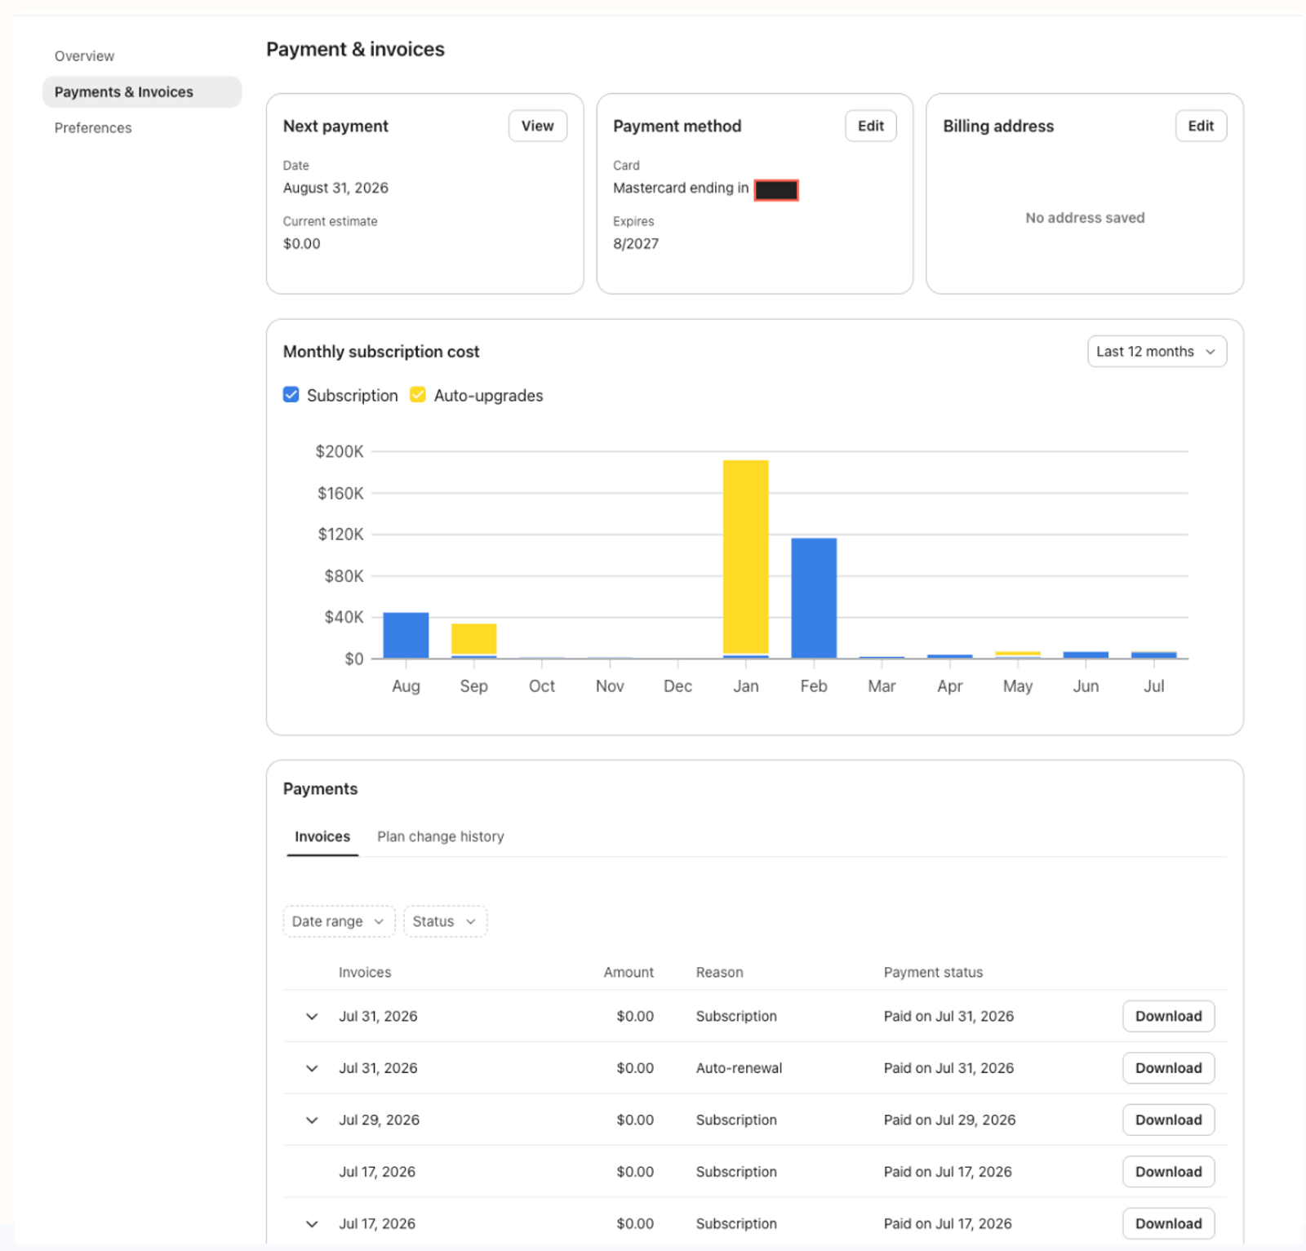Click the $200K axis label
This screenshot has width=1306, height=1251.
coord(340,451)
